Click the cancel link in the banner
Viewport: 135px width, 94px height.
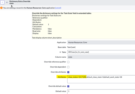[x=58, y=8]
